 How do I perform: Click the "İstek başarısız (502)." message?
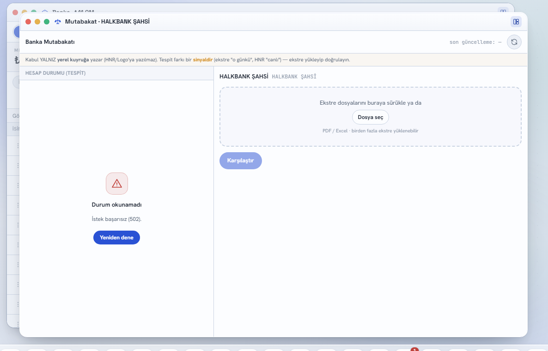[117, 219]
